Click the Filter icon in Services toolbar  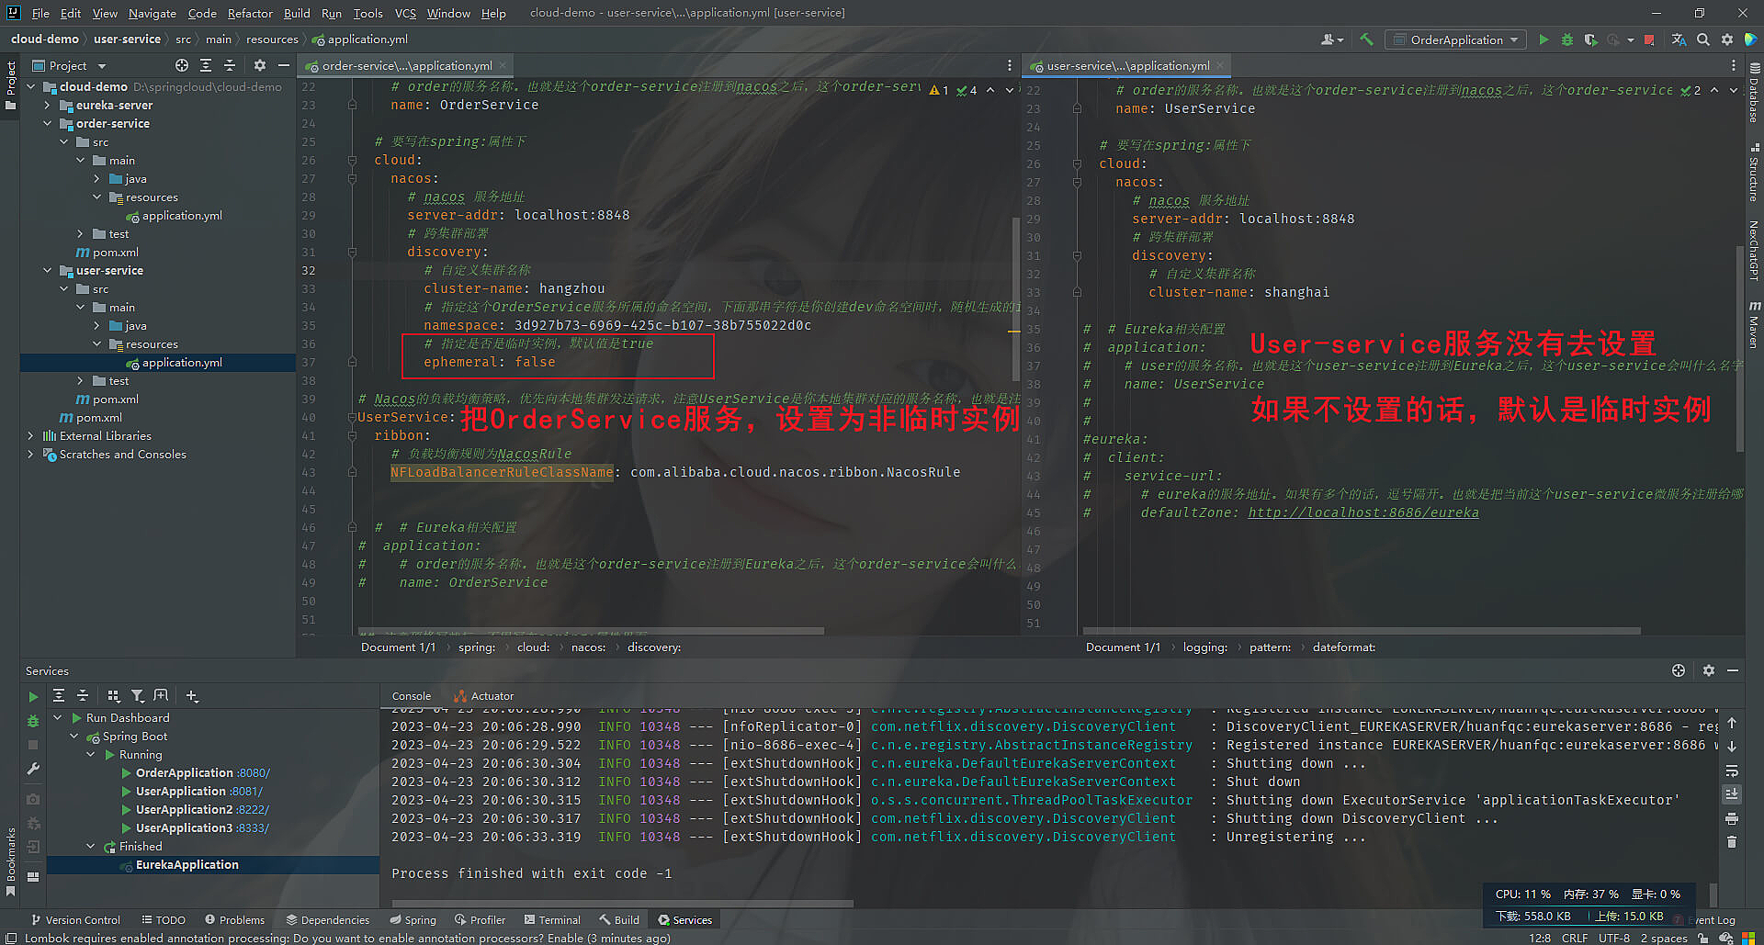(137, 696)
